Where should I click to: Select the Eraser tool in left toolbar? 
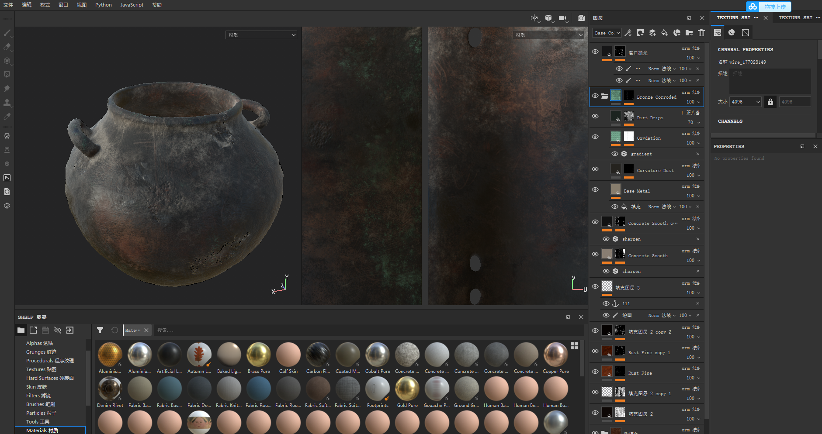coord(7,47)
